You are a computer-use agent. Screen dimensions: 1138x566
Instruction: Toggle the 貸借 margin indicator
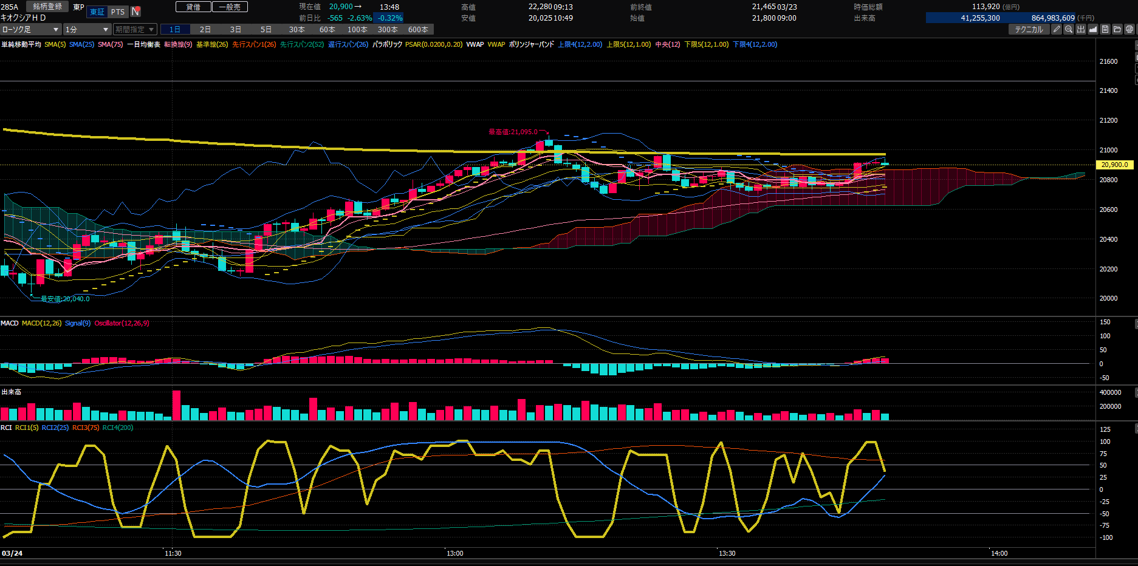coord(193,7)
